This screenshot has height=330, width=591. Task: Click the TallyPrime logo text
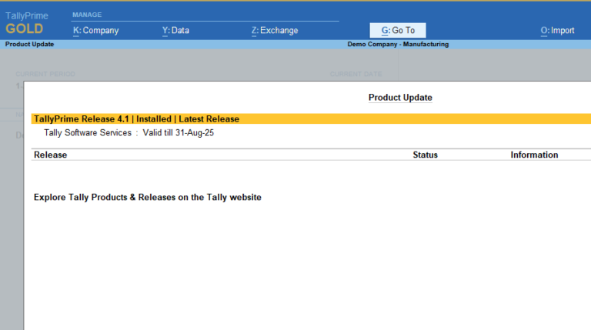tap(27, 15)
